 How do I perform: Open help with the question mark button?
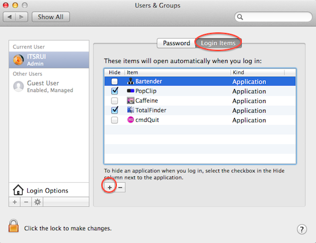[x=302, y=229]
